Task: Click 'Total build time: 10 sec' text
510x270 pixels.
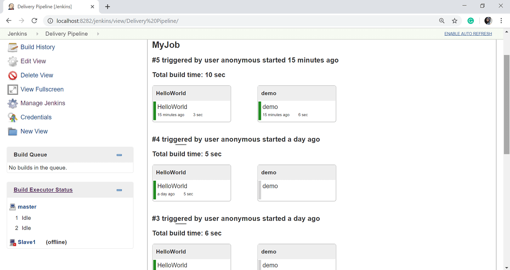Action: pos(189,75)
